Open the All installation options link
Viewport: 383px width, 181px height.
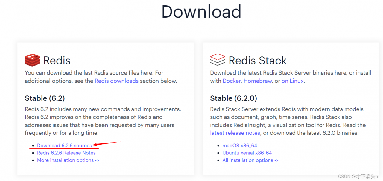(250, 160)
